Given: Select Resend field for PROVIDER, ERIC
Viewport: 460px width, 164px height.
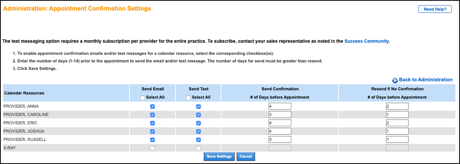Looking at the screenshot, I should [397, 123].
